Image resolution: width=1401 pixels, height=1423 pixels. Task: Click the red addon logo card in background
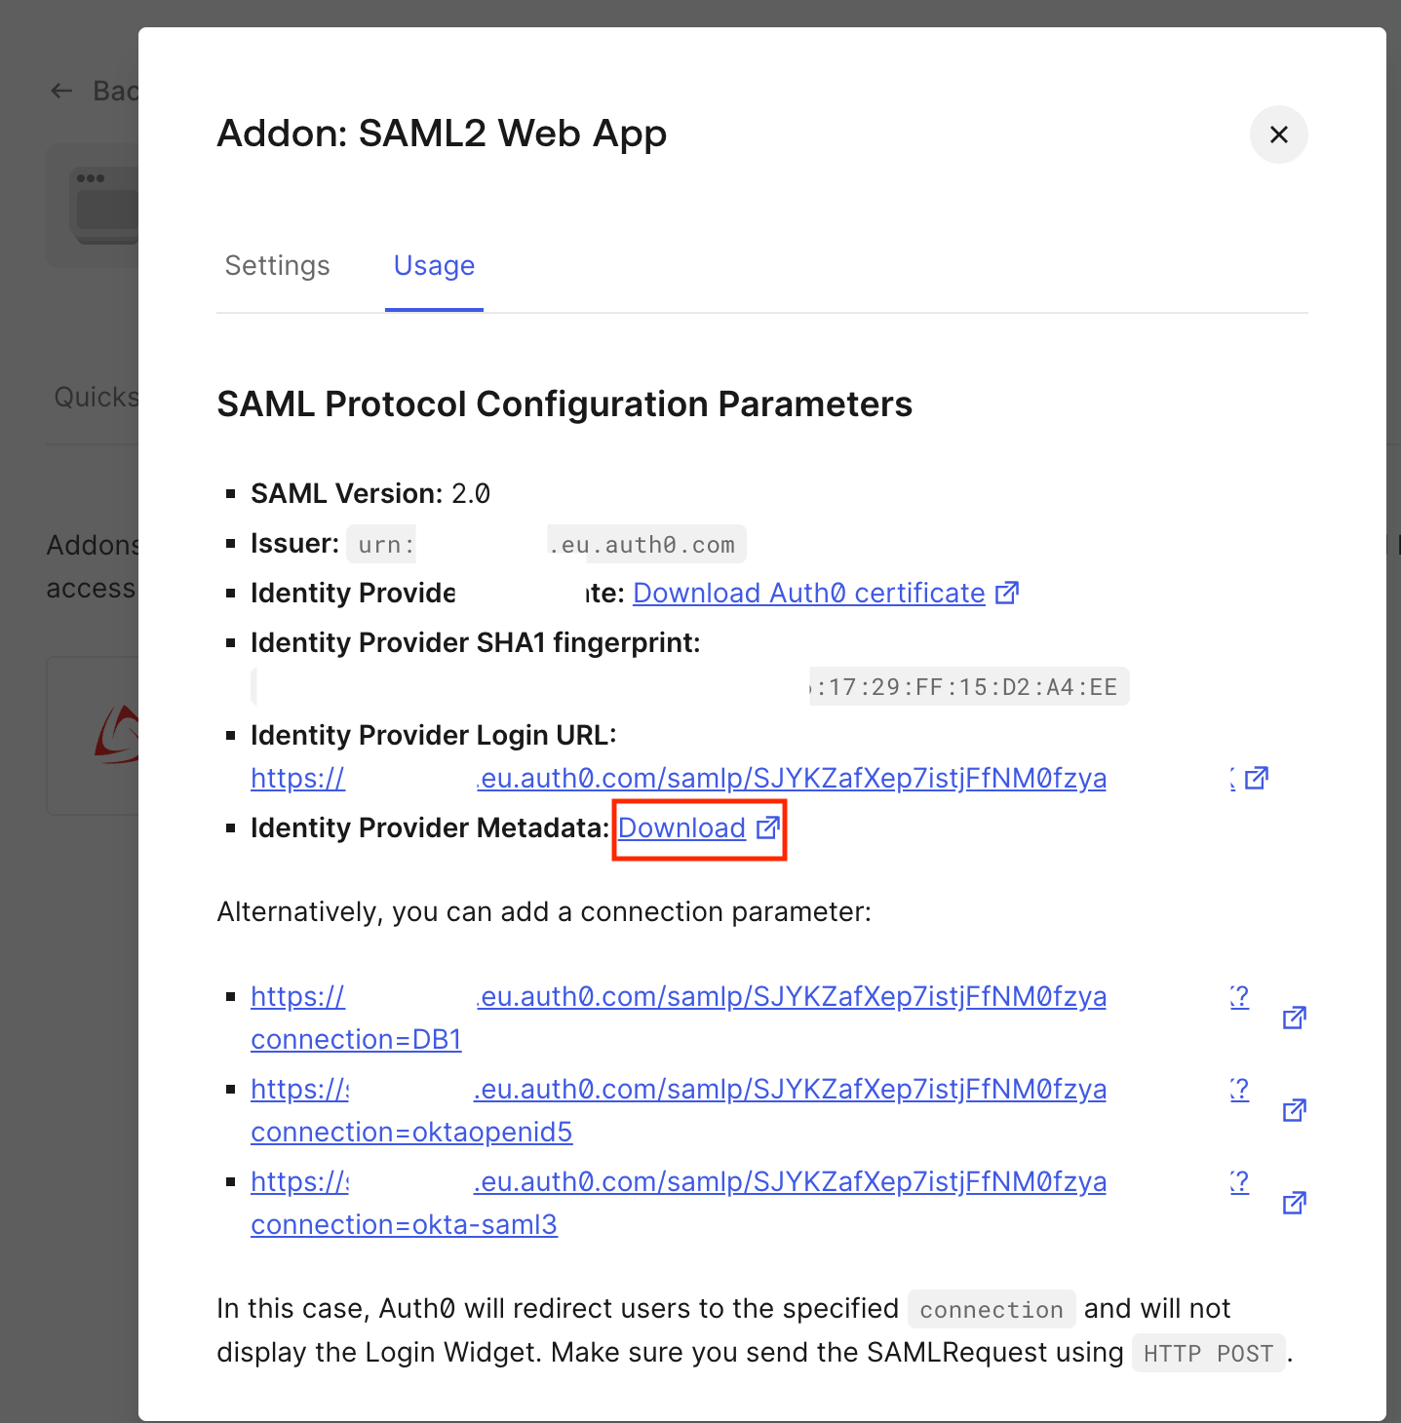tap(94, 736)
